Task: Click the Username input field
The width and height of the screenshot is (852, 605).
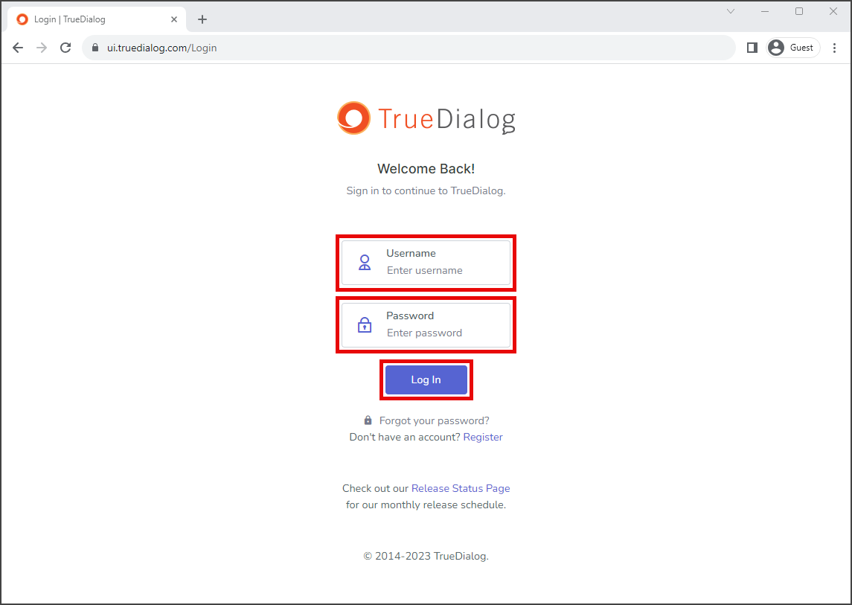Action: 426,263
